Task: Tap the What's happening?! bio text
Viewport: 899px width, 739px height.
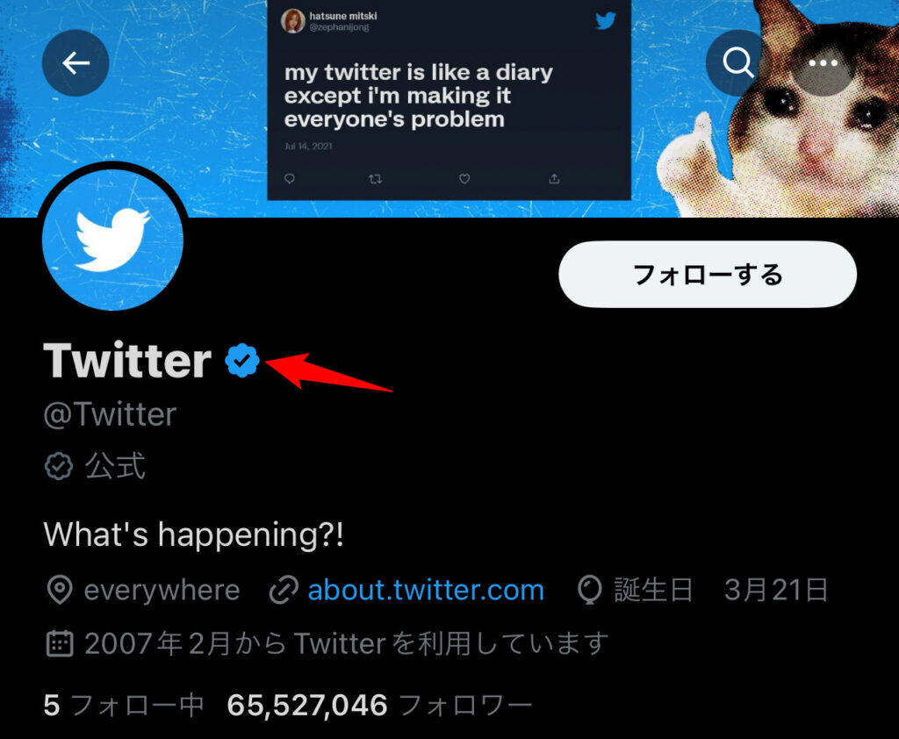Action: click(194, 535)
